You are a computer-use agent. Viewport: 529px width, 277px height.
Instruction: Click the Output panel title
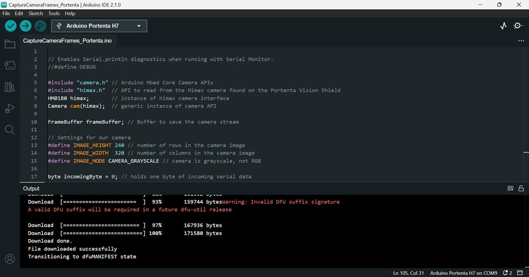[x=31, y=188]
